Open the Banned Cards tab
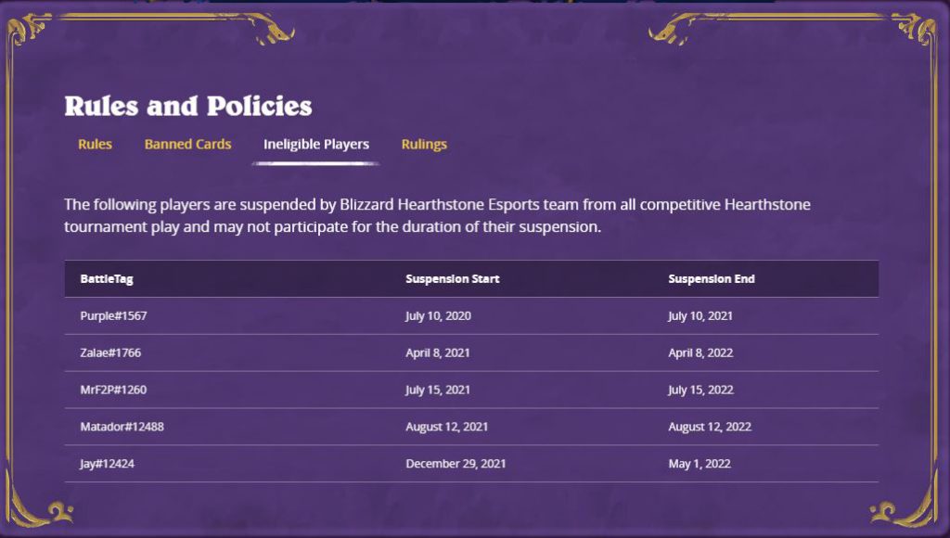This screenshot has height=538, width=950. [x=187, y=144]
